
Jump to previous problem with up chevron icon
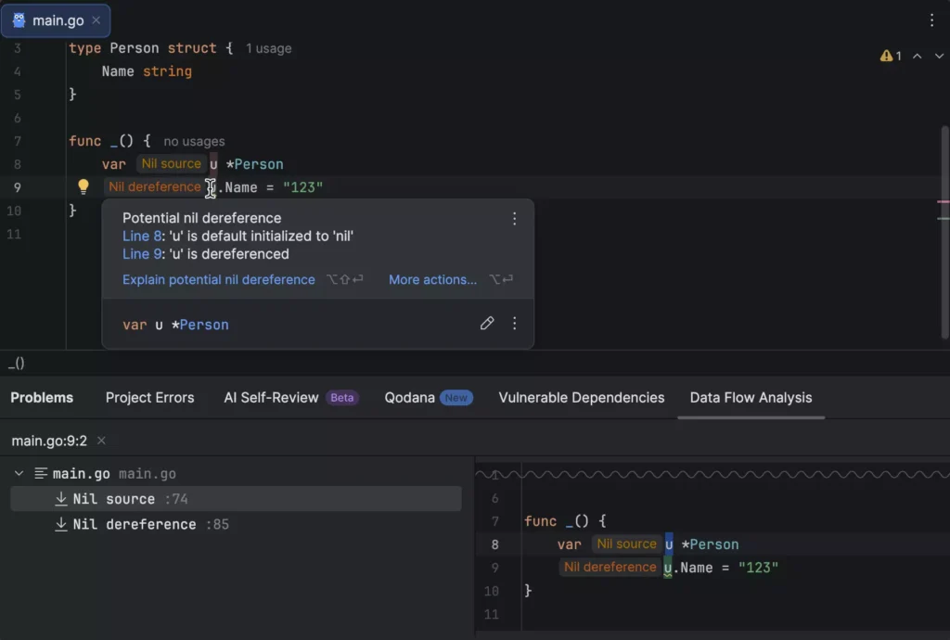(918, 56)
